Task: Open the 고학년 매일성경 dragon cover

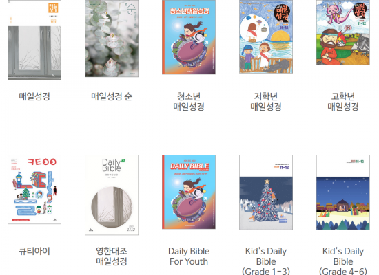Action: pyautogui.click(x=343, y=32)
